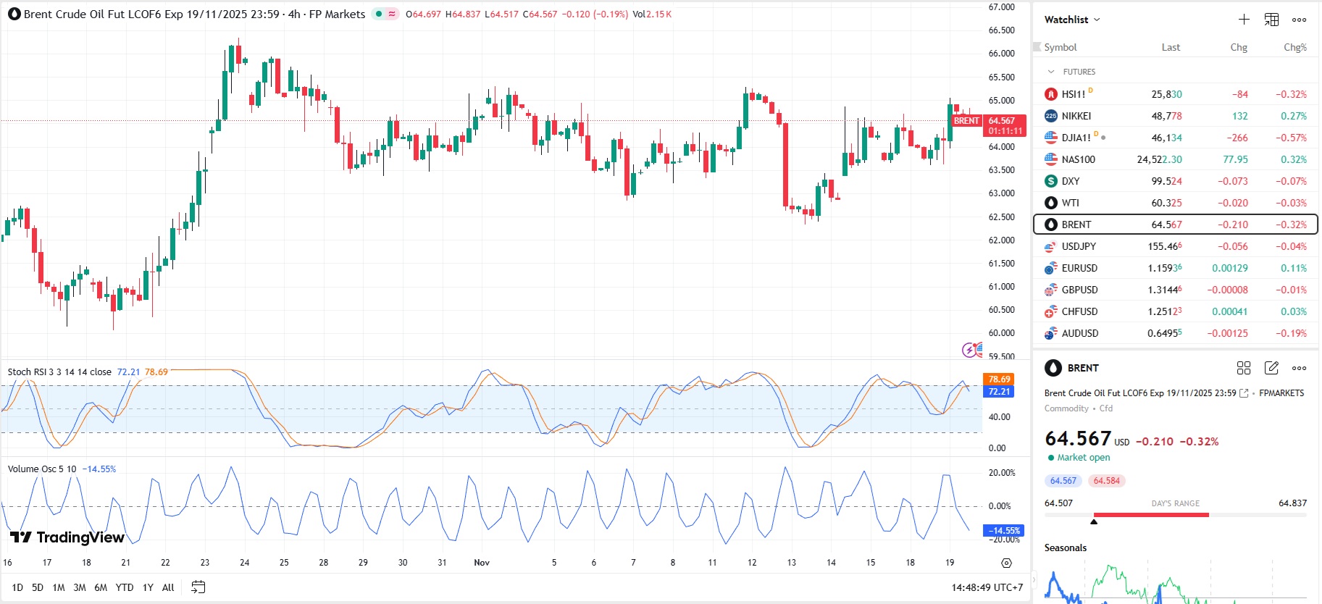The width and height of the screenshot is (1322, 604).
Task: Open chart settings hexagon icon on time axis
Action: point(1006,563)
